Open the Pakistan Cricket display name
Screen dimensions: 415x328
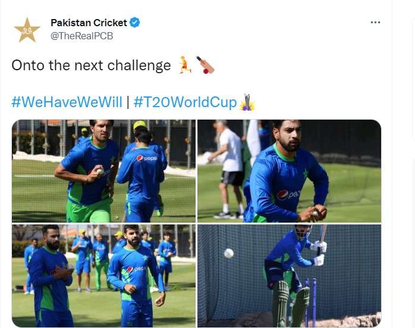[89, 23]
